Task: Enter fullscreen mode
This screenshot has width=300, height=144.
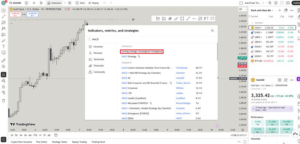Action: click(282, 3)
